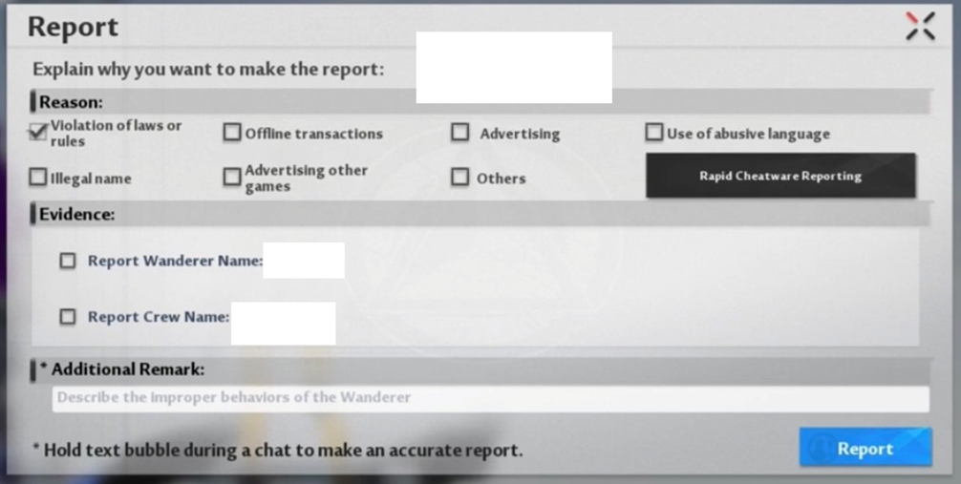Click the 'Report' dialog title

pos(73,28)
